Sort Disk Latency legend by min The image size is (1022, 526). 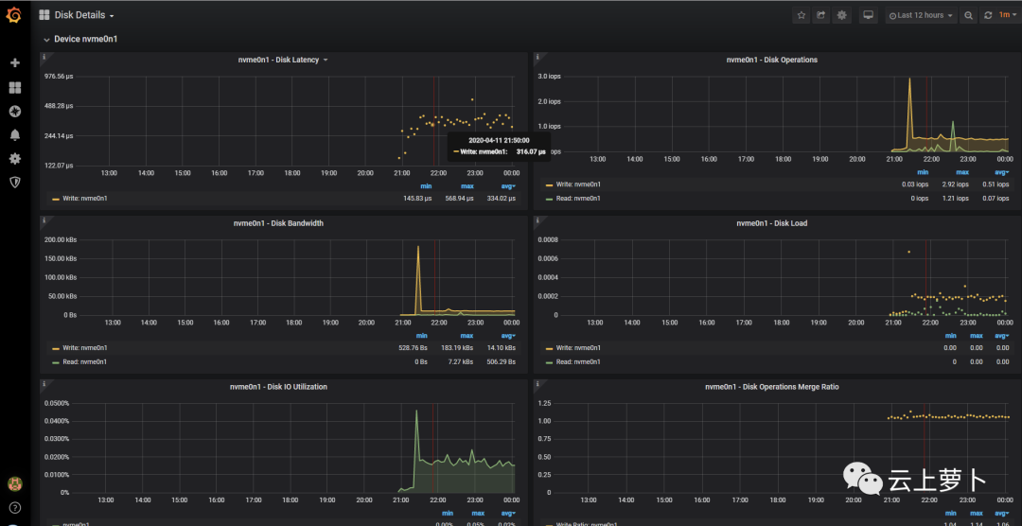pos(426,186)
